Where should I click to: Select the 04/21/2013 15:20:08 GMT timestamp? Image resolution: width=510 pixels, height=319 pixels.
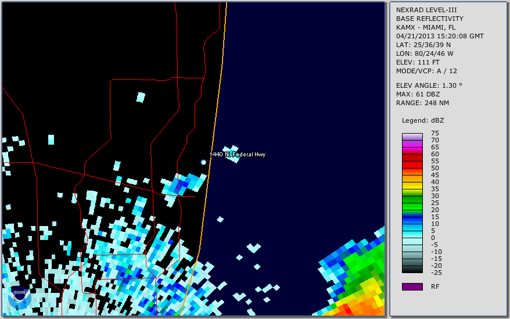click(440, 36)
